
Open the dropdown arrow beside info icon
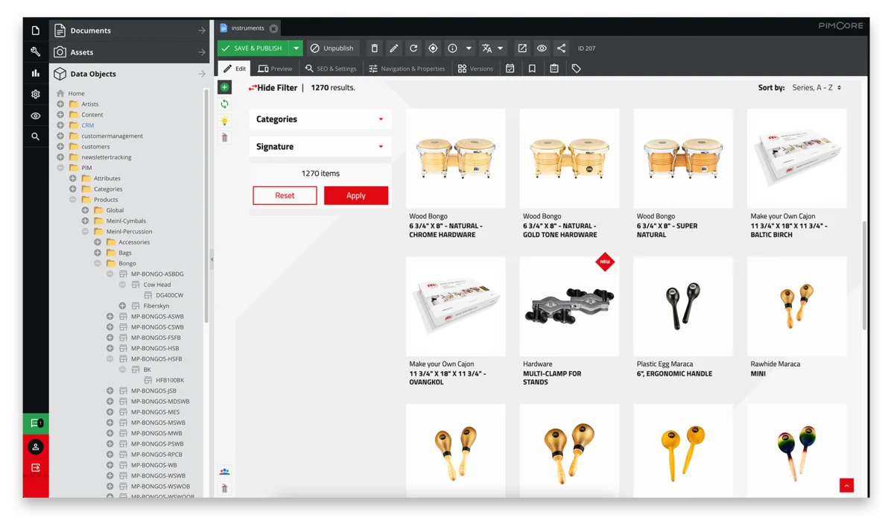point(469,48)
